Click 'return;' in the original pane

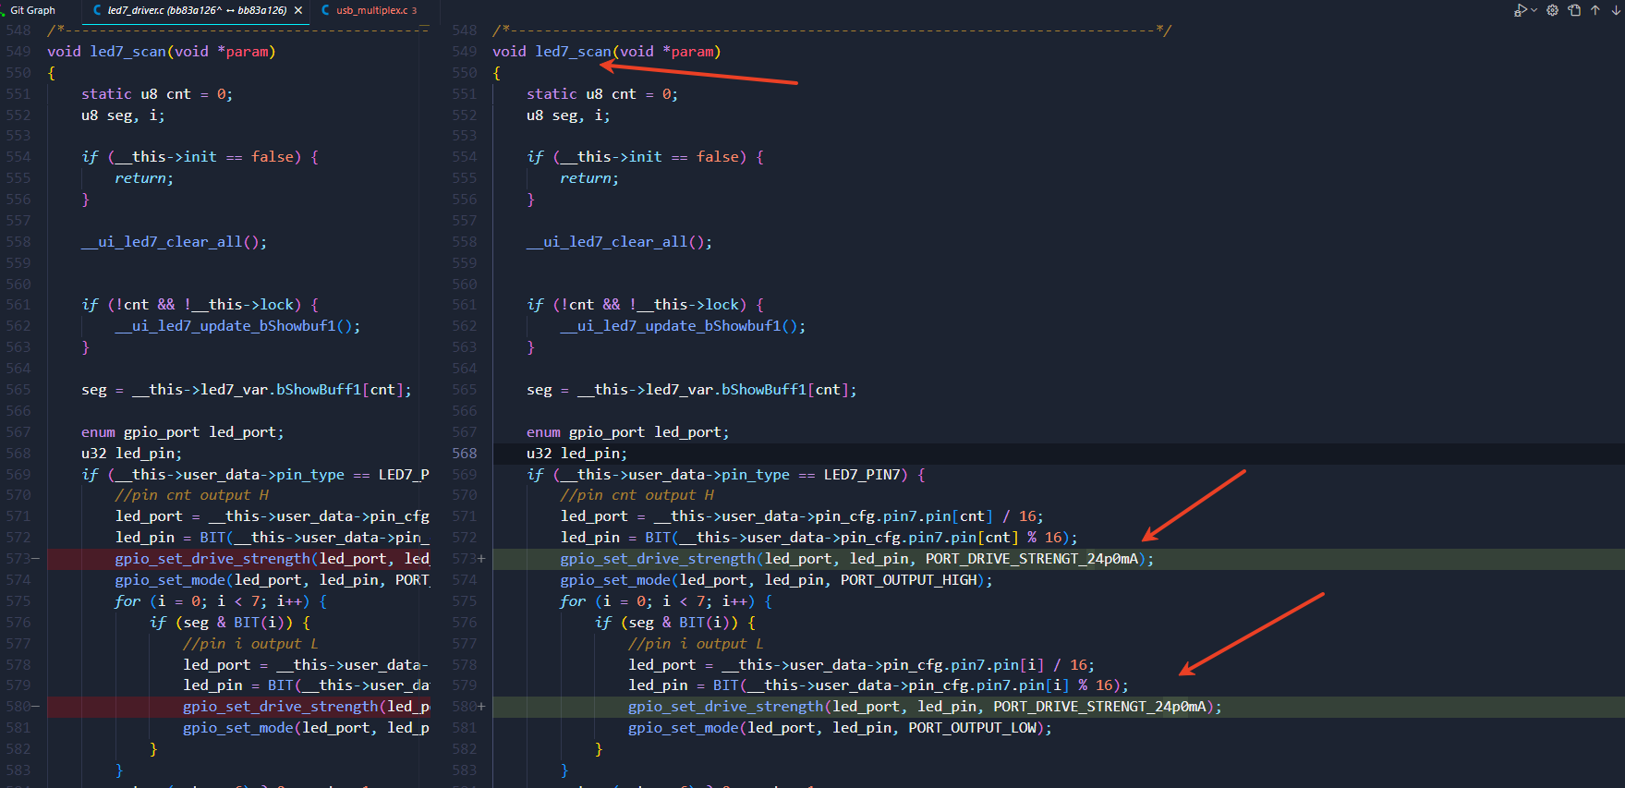(144, 178)
